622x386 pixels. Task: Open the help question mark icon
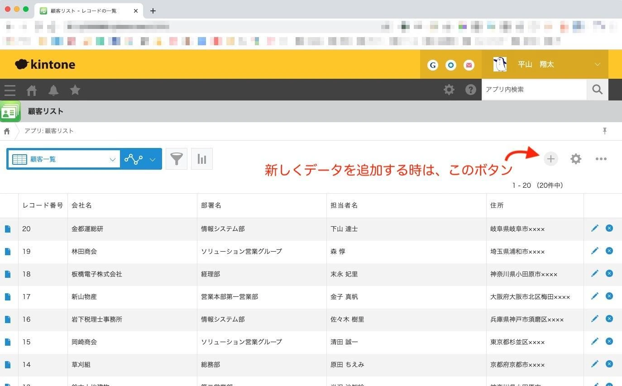click(x=471, y=90)
